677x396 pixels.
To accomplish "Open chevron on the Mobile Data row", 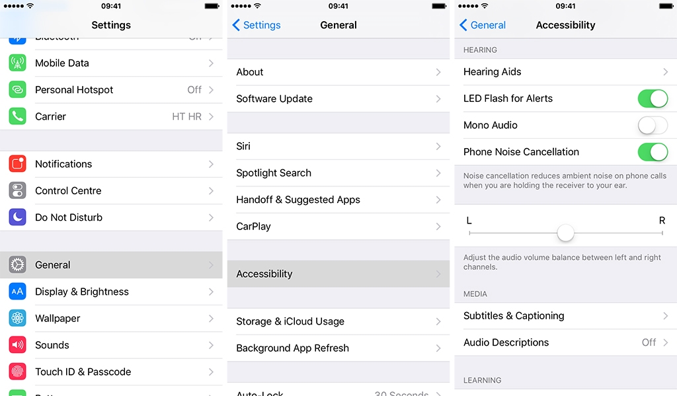I will 211,63.
